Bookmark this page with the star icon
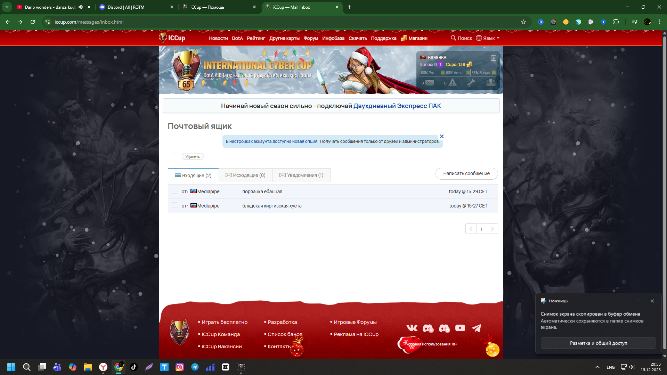This screenshot has height=375, width=667. [x=523, y=22]
